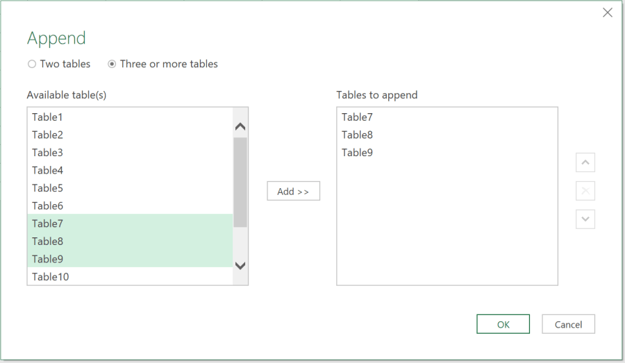Image resolution: width=625 pixels, height=363 pixels.
Task: Click the move up arrow icon
Action: click(585, 162)
